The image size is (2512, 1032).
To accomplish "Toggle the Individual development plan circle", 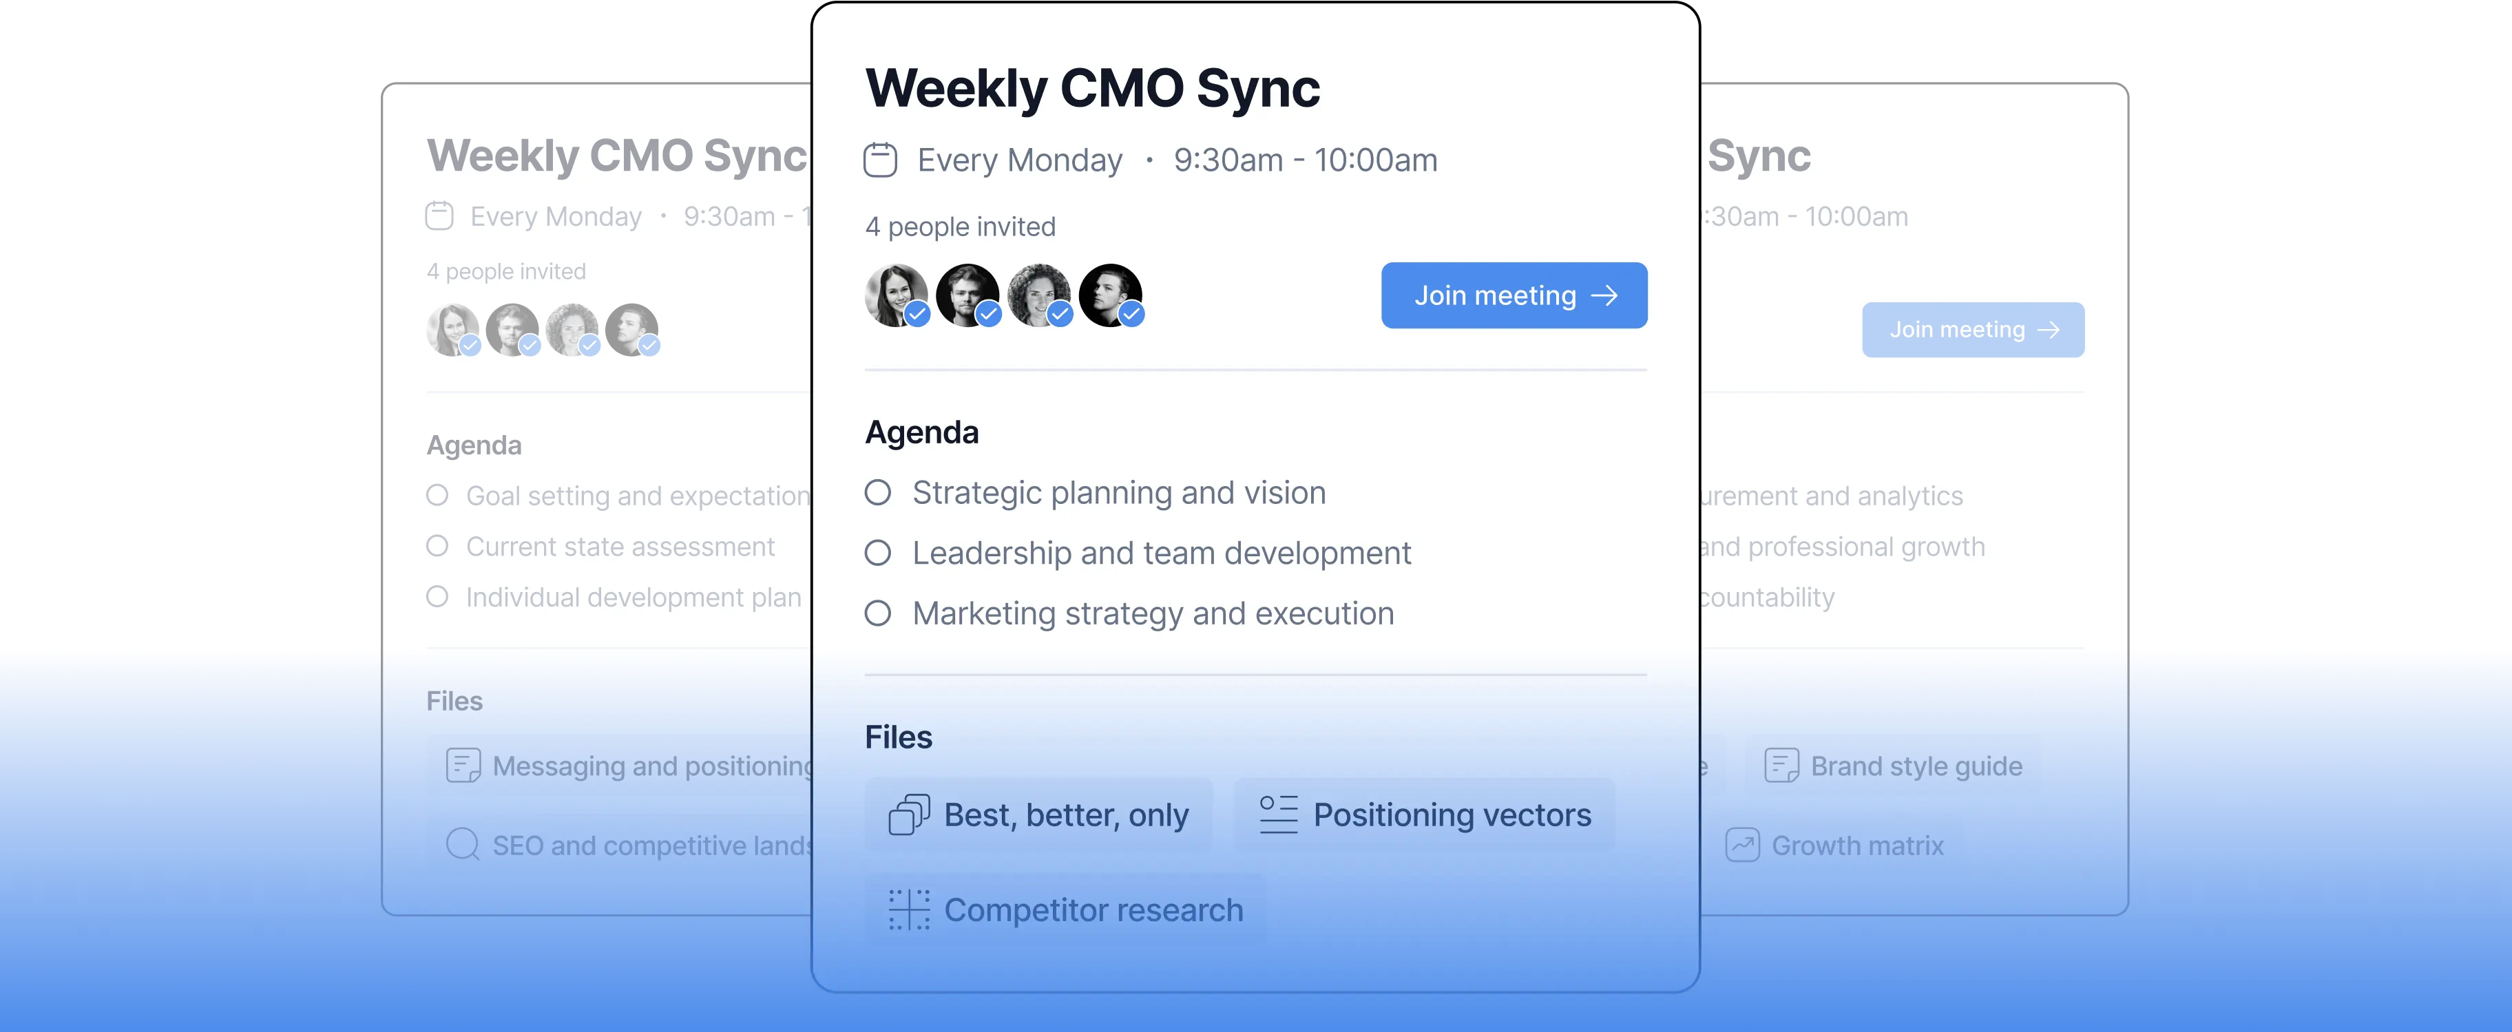I will pyautogui.click(x=438, y=598).
